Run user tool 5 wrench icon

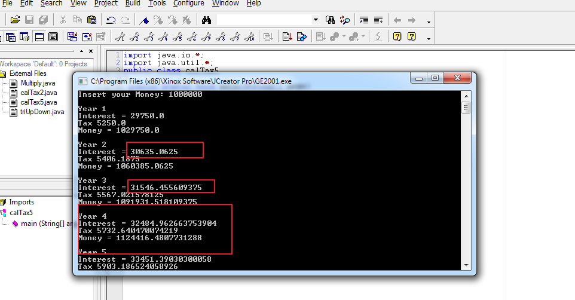point(178,36)
